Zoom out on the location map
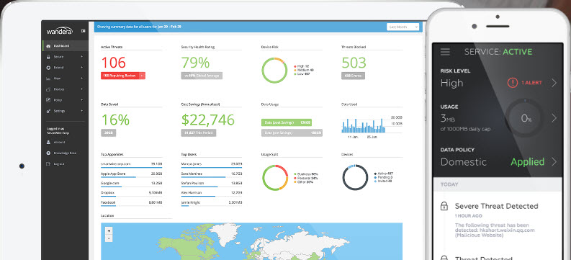The height and width of the screenshot is (260, 571). click(x=109, y=238)
